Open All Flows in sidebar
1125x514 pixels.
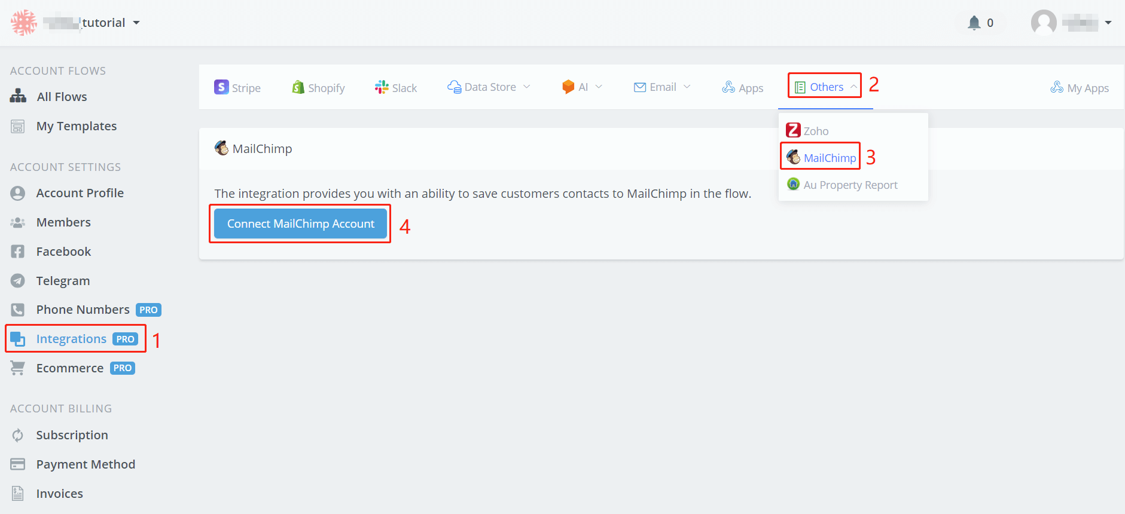tap(62, 97)
